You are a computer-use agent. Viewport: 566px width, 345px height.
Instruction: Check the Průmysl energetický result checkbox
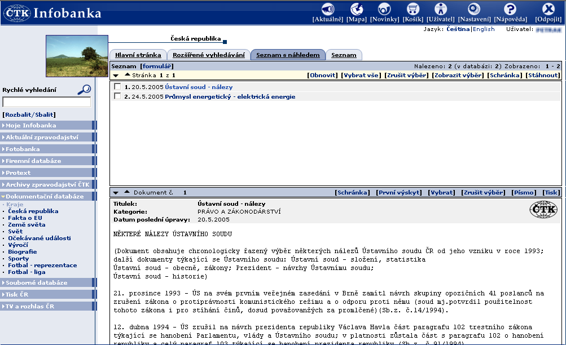coord(117,96)
